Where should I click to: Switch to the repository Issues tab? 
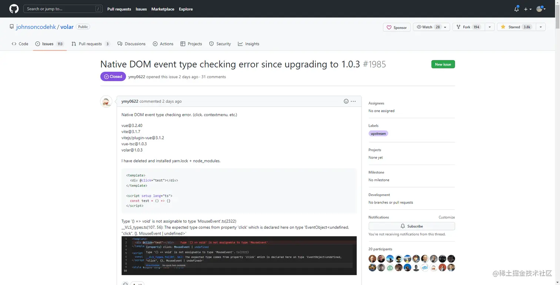[x=50, y=44]
